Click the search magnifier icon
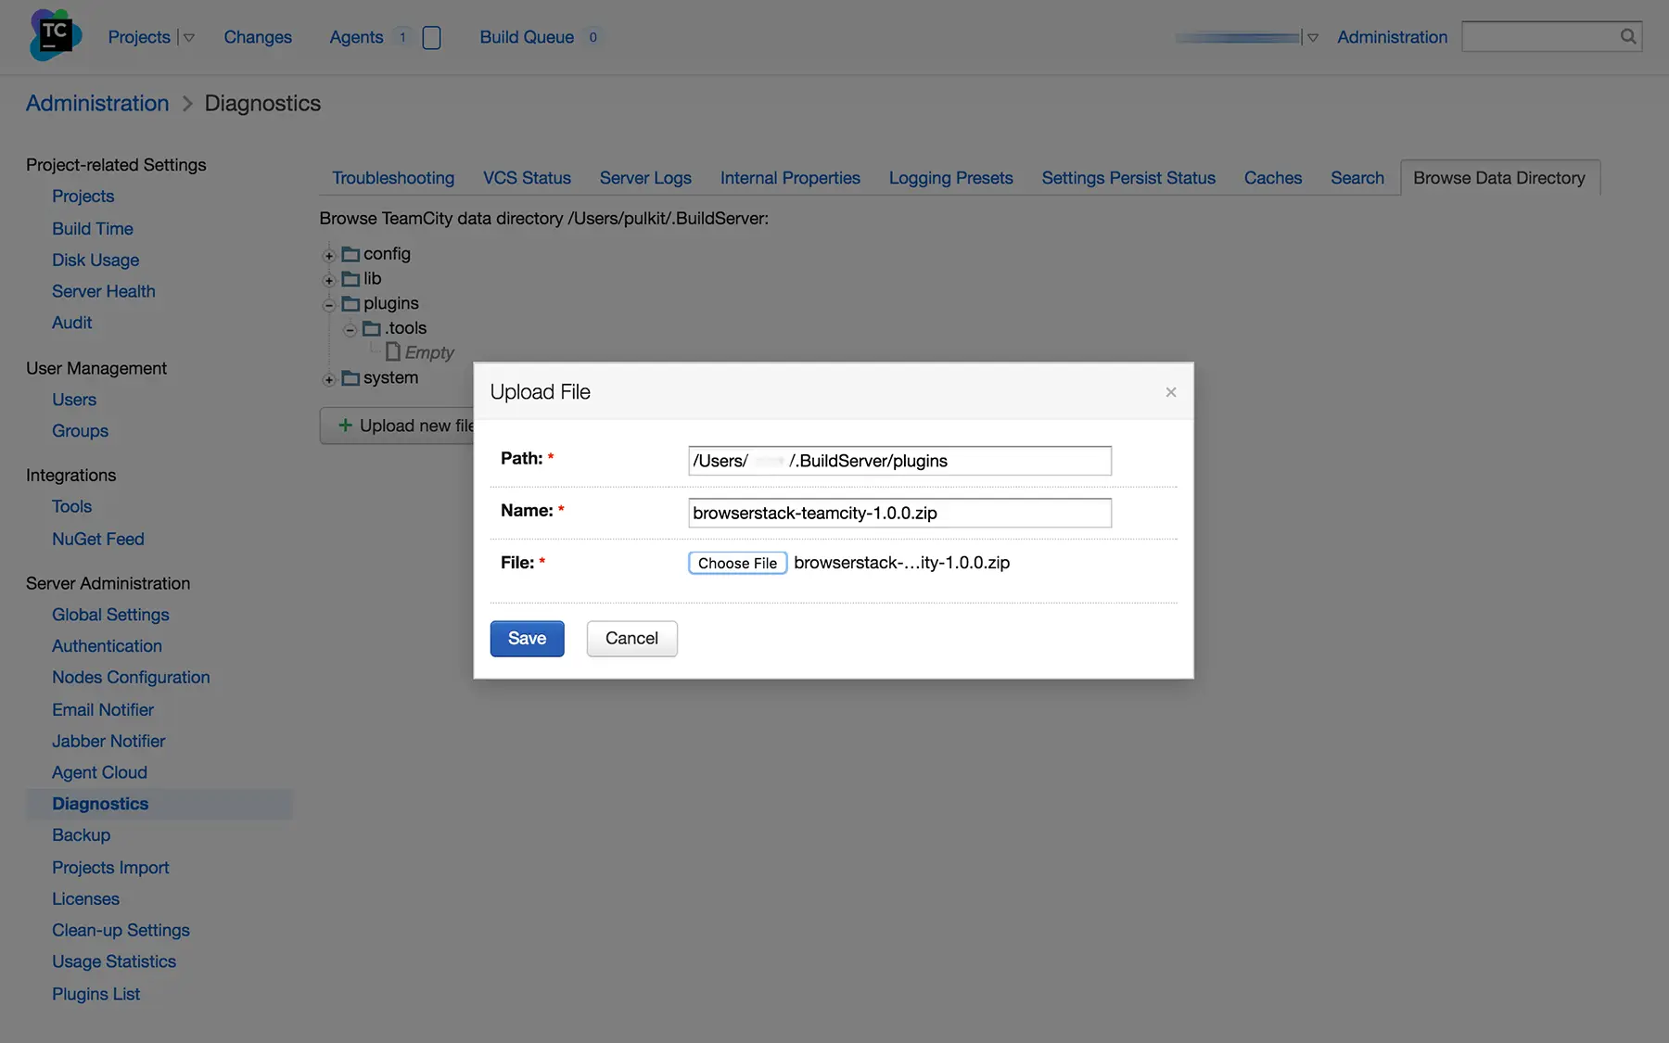This screenshot has width=1669, height=1043. tap(1627, 37)
